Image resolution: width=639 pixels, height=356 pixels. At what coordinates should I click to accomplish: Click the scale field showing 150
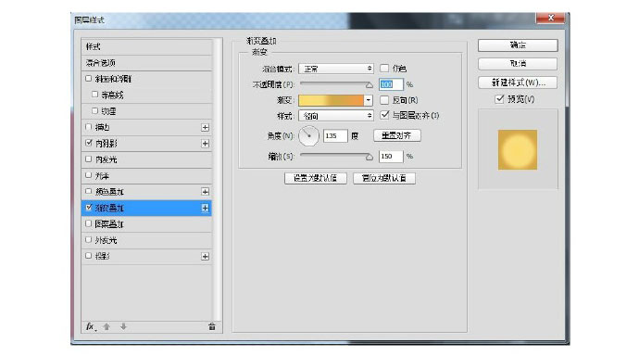[x=391, y=156]
